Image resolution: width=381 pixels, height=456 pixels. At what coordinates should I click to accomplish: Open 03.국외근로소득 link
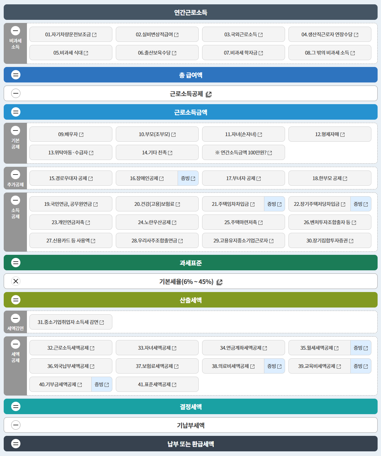(244, 34)
